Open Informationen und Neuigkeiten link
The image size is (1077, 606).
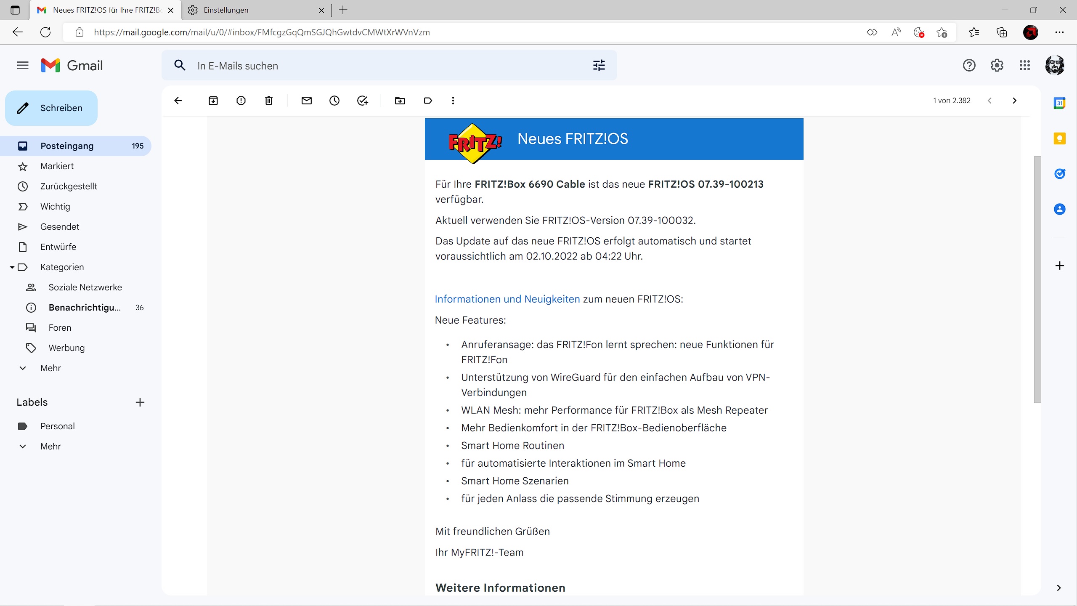pyautogui.click(x=507, y=299)
